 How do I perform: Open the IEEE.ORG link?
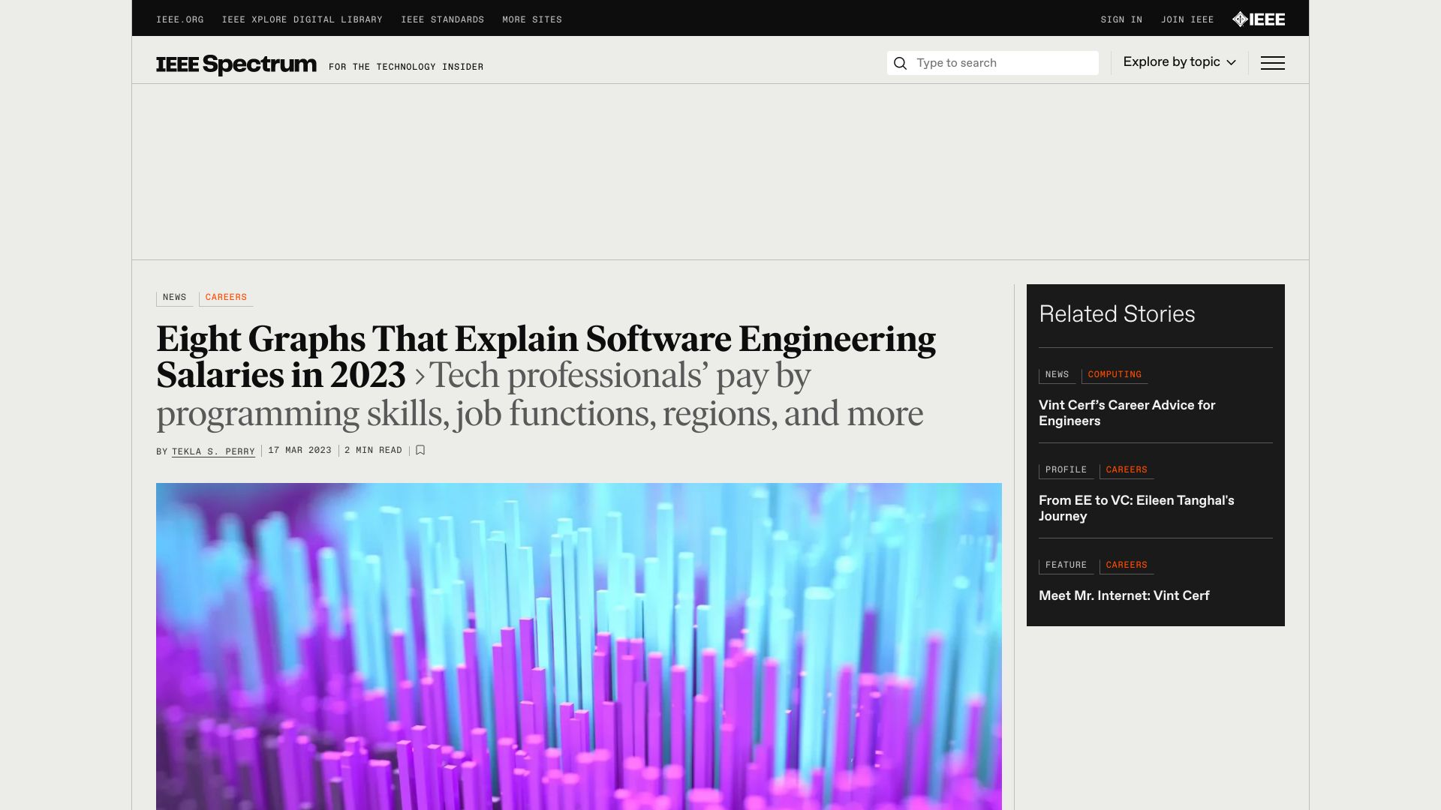coord(180,19)
